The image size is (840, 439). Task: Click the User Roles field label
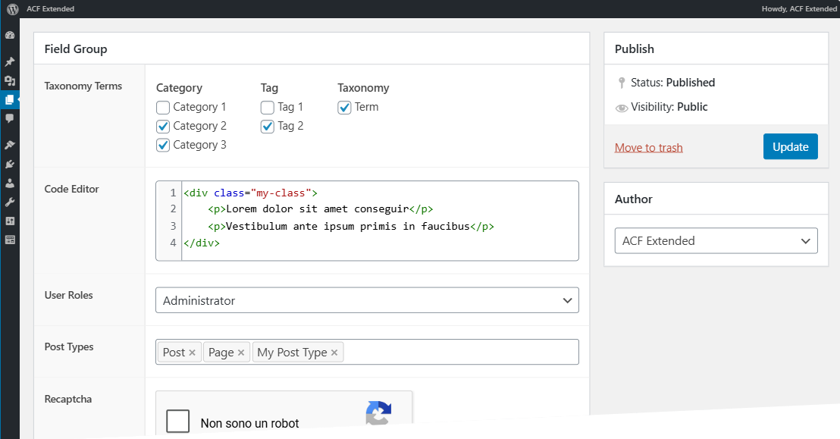(x=68, y=296)
